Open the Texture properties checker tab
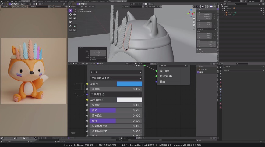The width and height of the screenshot is (265, 147). tap(221, 107)
